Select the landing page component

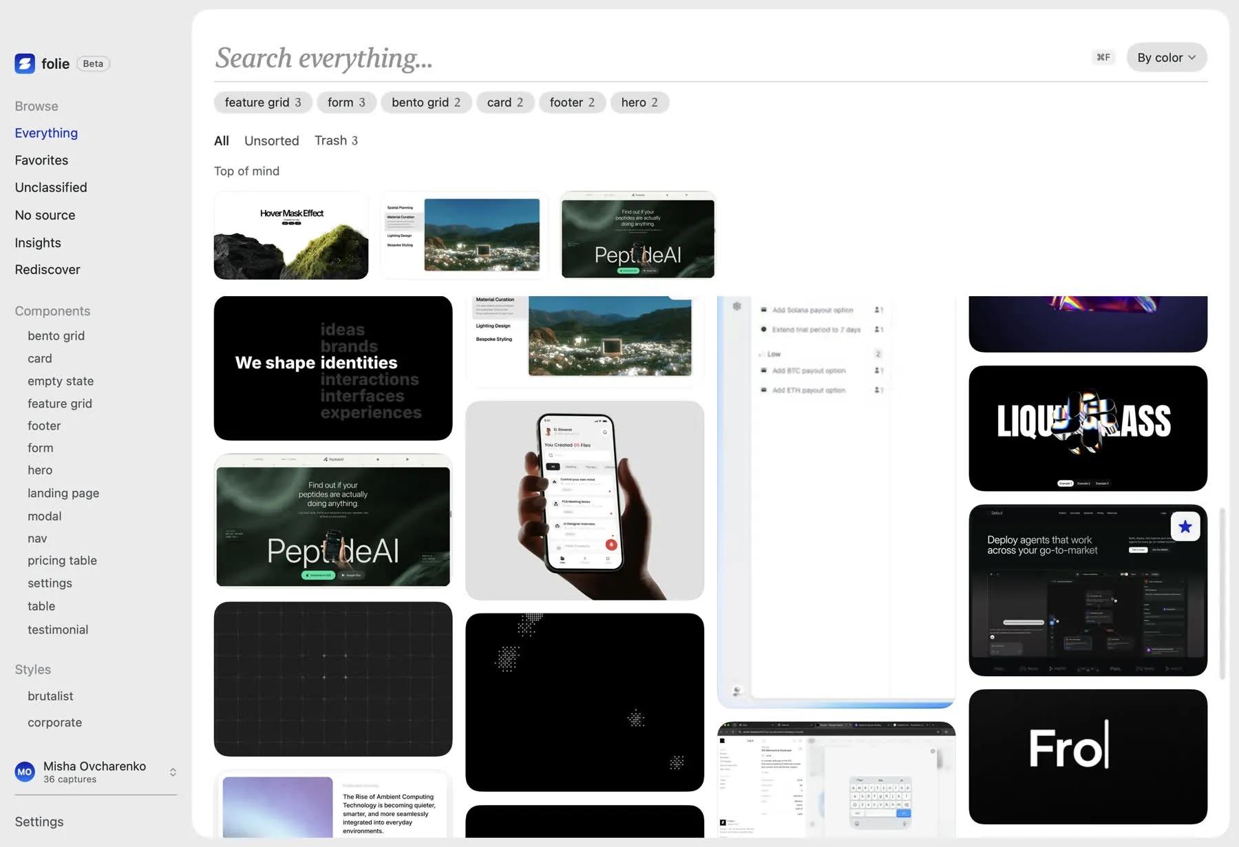63,493
